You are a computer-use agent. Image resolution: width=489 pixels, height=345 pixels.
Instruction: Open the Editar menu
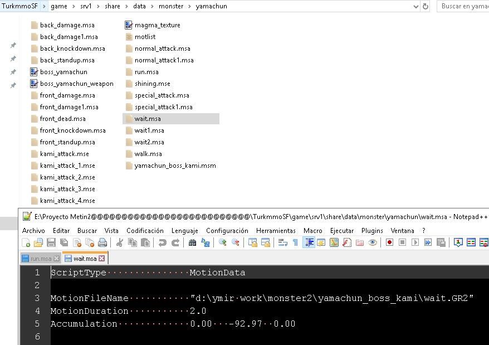pos(61,231)
